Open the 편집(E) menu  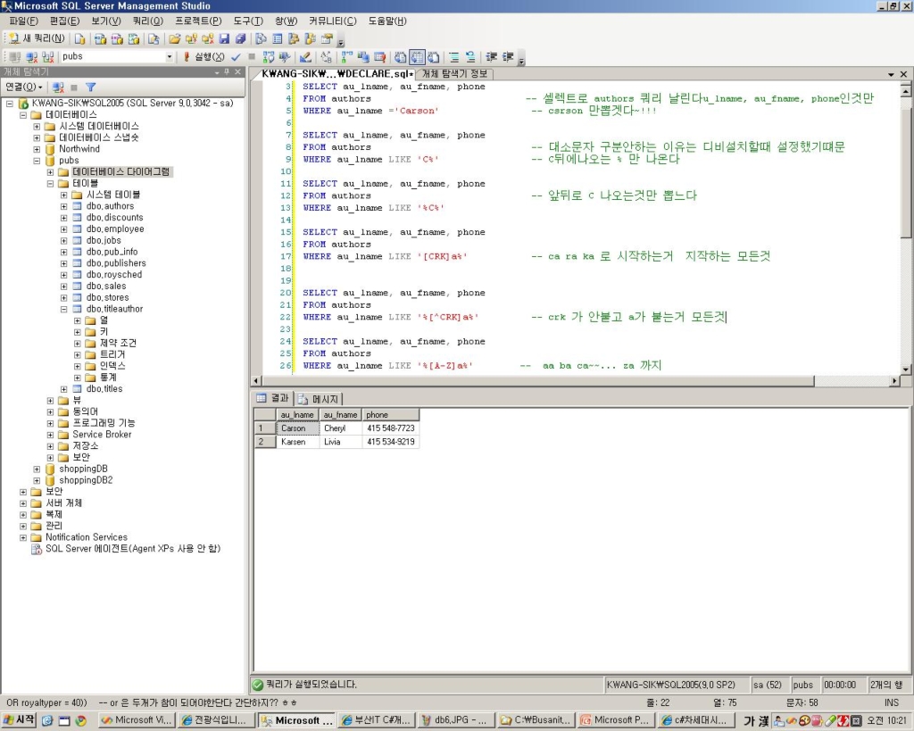pyautogui.click(x=64, y=21)
